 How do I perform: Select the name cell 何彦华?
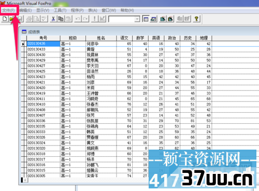pos(101,44)
